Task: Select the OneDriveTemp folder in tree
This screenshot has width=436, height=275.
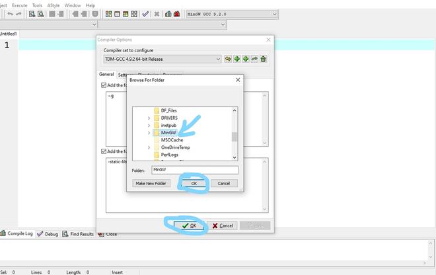Action: tap(176, 147)
